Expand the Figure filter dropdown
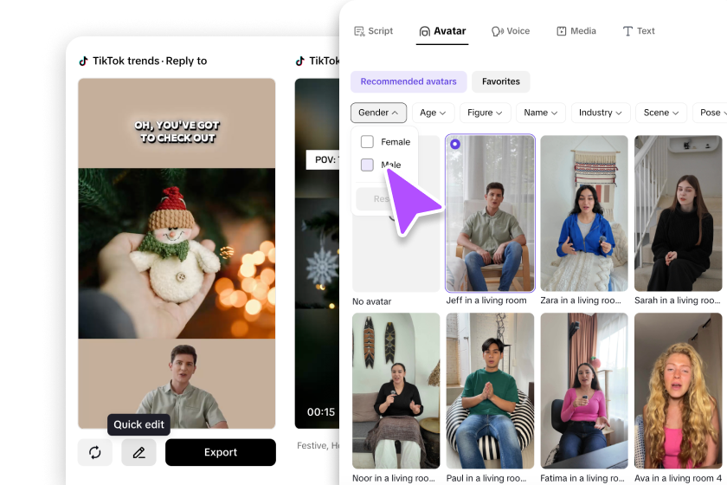 click(x=485, y=113)
